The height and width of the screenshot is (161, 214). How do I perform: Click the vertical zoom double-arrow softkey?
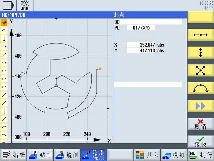click(x=200, y=53)
